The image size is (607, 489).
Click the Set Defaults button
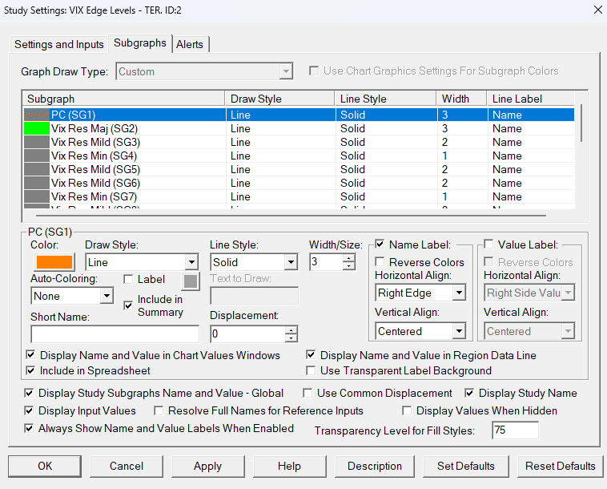[x=466, y=466]
